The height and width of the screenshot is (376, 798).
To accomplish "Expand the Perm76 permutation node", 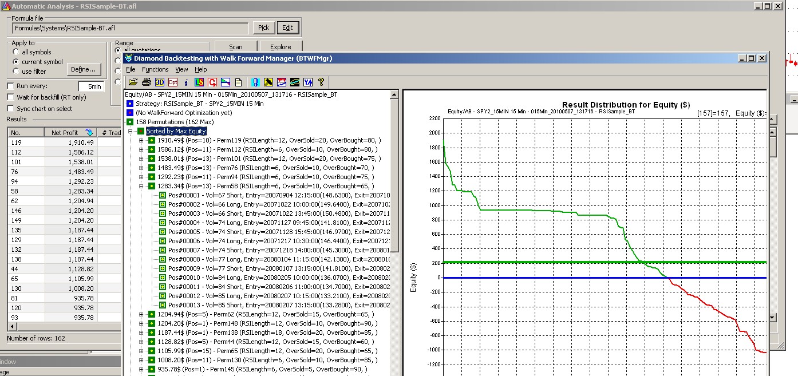I will 141,168.
